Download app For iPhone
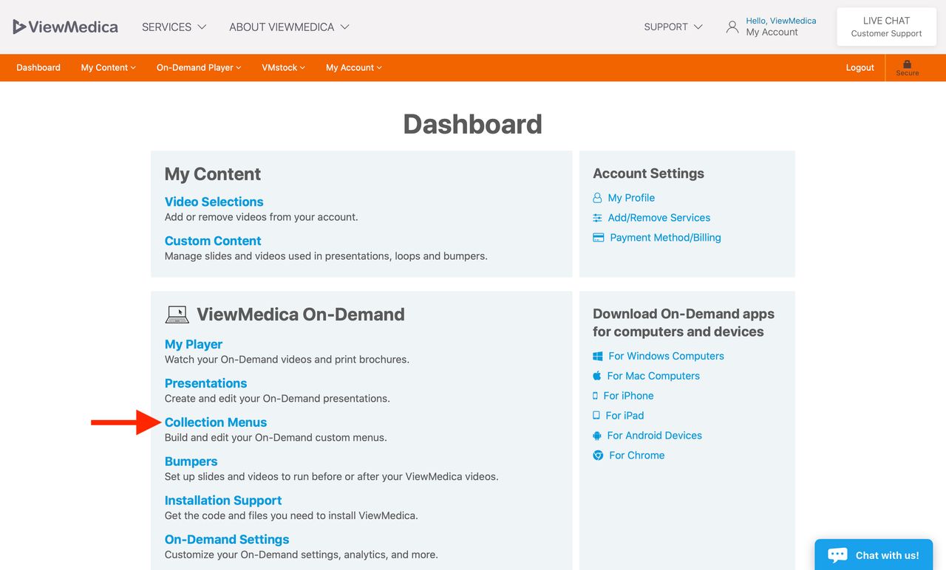 [628, 396]
